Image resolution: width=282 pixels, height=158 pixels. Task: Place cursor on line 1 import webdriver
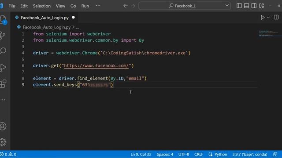[x=90, y=34]
